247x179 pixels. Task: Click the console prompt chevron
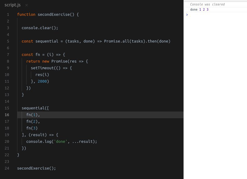(187, 15)
